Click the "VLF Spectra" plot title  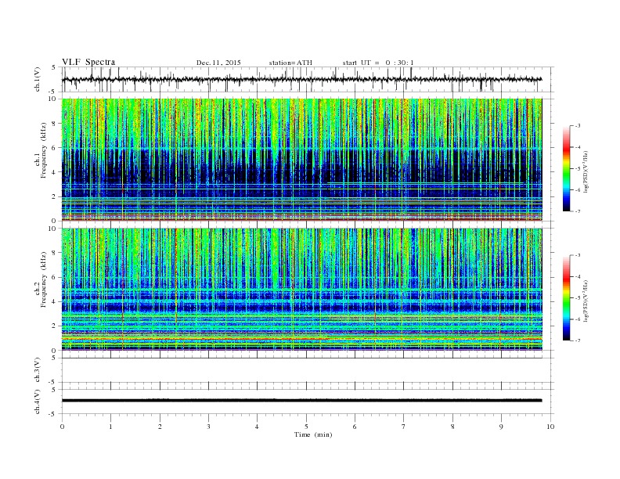[88, 62]
